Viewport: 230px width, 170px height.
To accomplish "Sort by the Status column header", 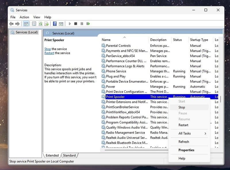I will 180,40.
